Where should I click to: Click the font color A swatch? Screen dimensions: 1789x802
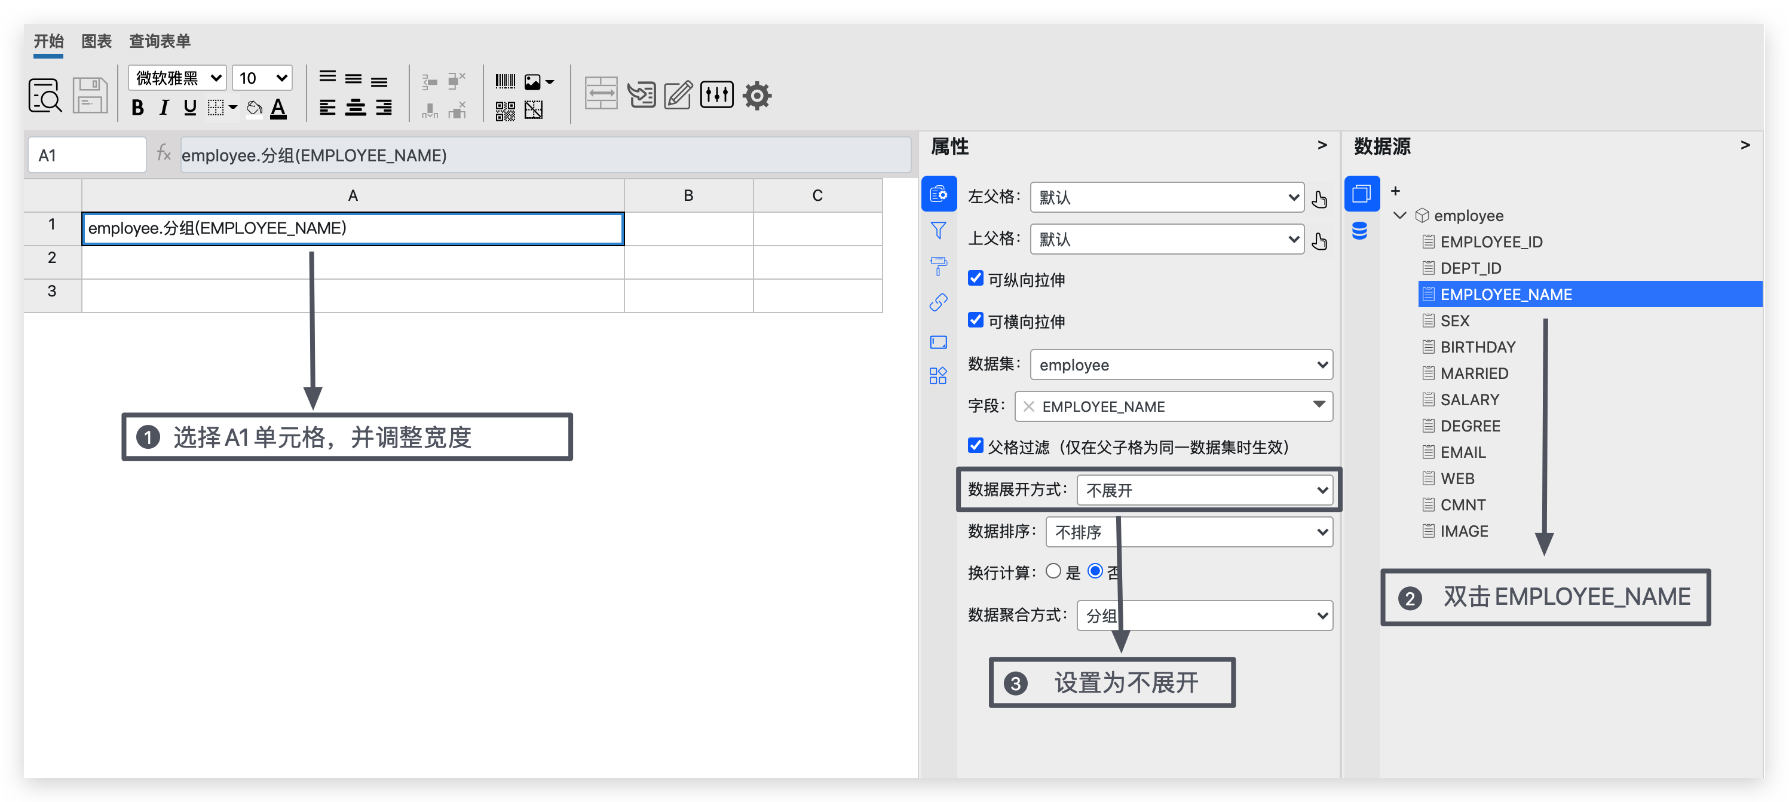coord(278,108)
